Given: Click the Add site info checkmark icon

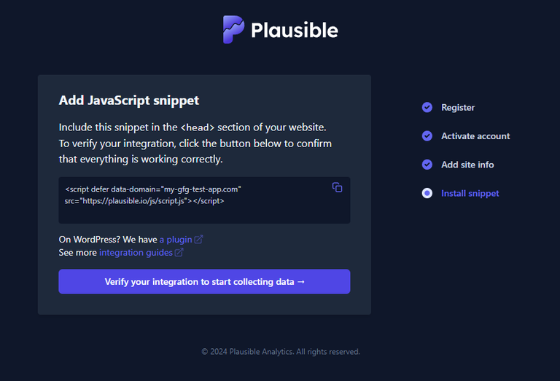Looking at the screenshot, I should [427, 165].
